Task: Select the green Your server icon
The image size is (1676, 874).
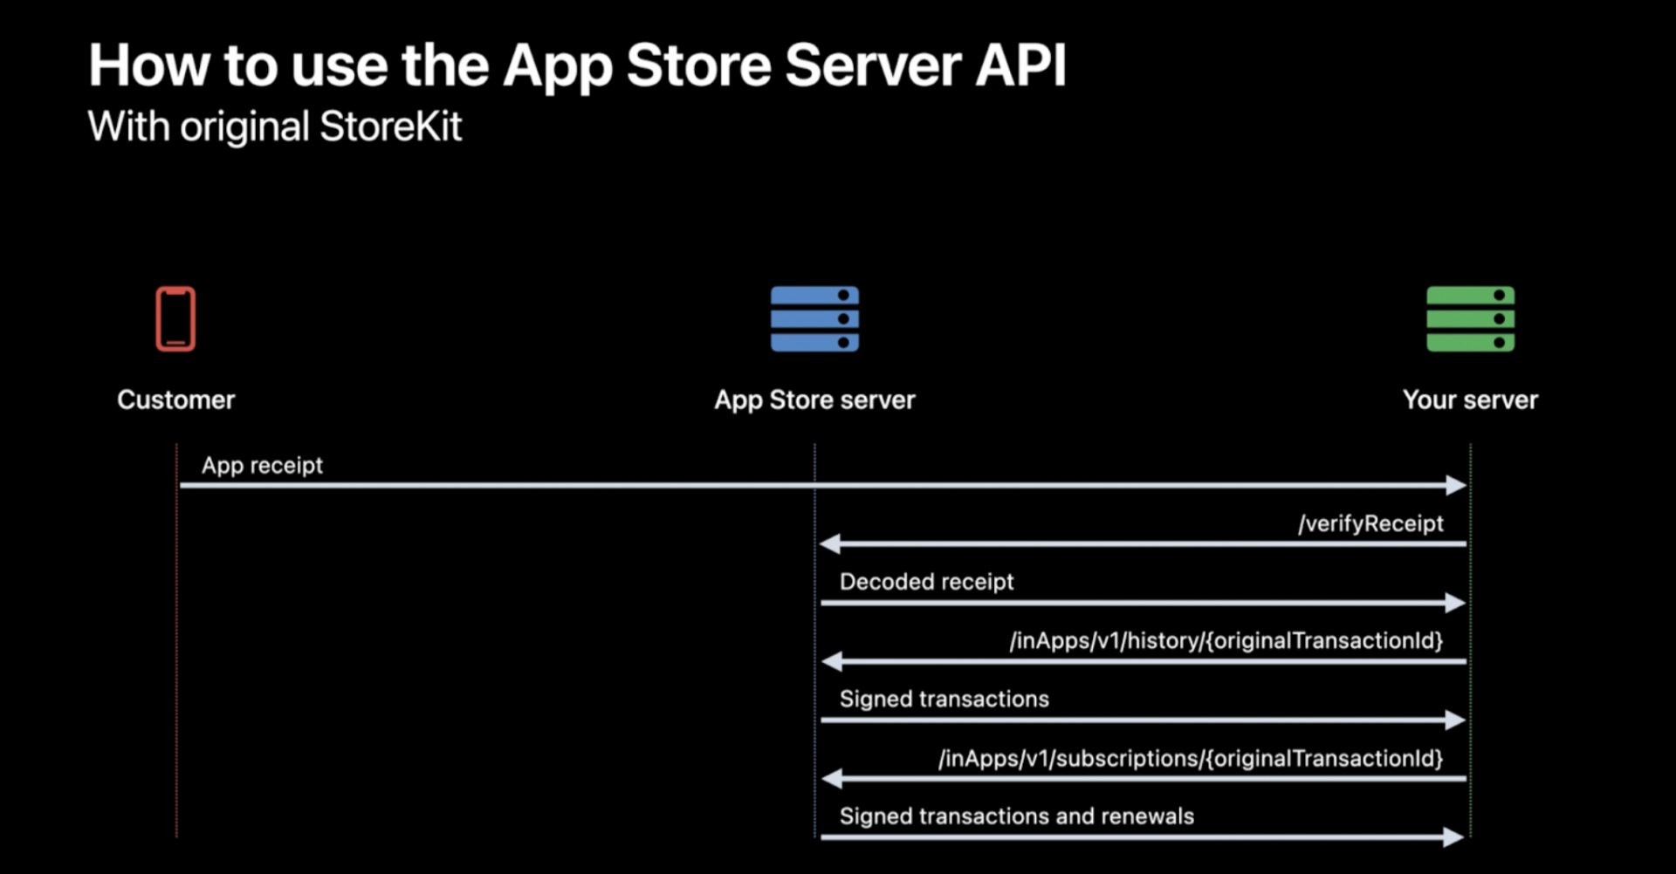Action: coord(1469,320)
